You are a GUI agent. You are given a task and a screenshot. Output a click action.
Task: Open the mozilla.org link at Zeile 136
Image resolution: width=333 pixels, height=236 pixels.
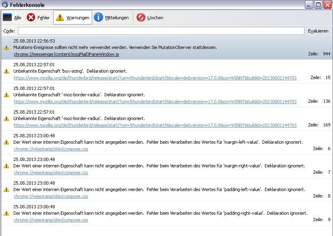pos(155,102)
